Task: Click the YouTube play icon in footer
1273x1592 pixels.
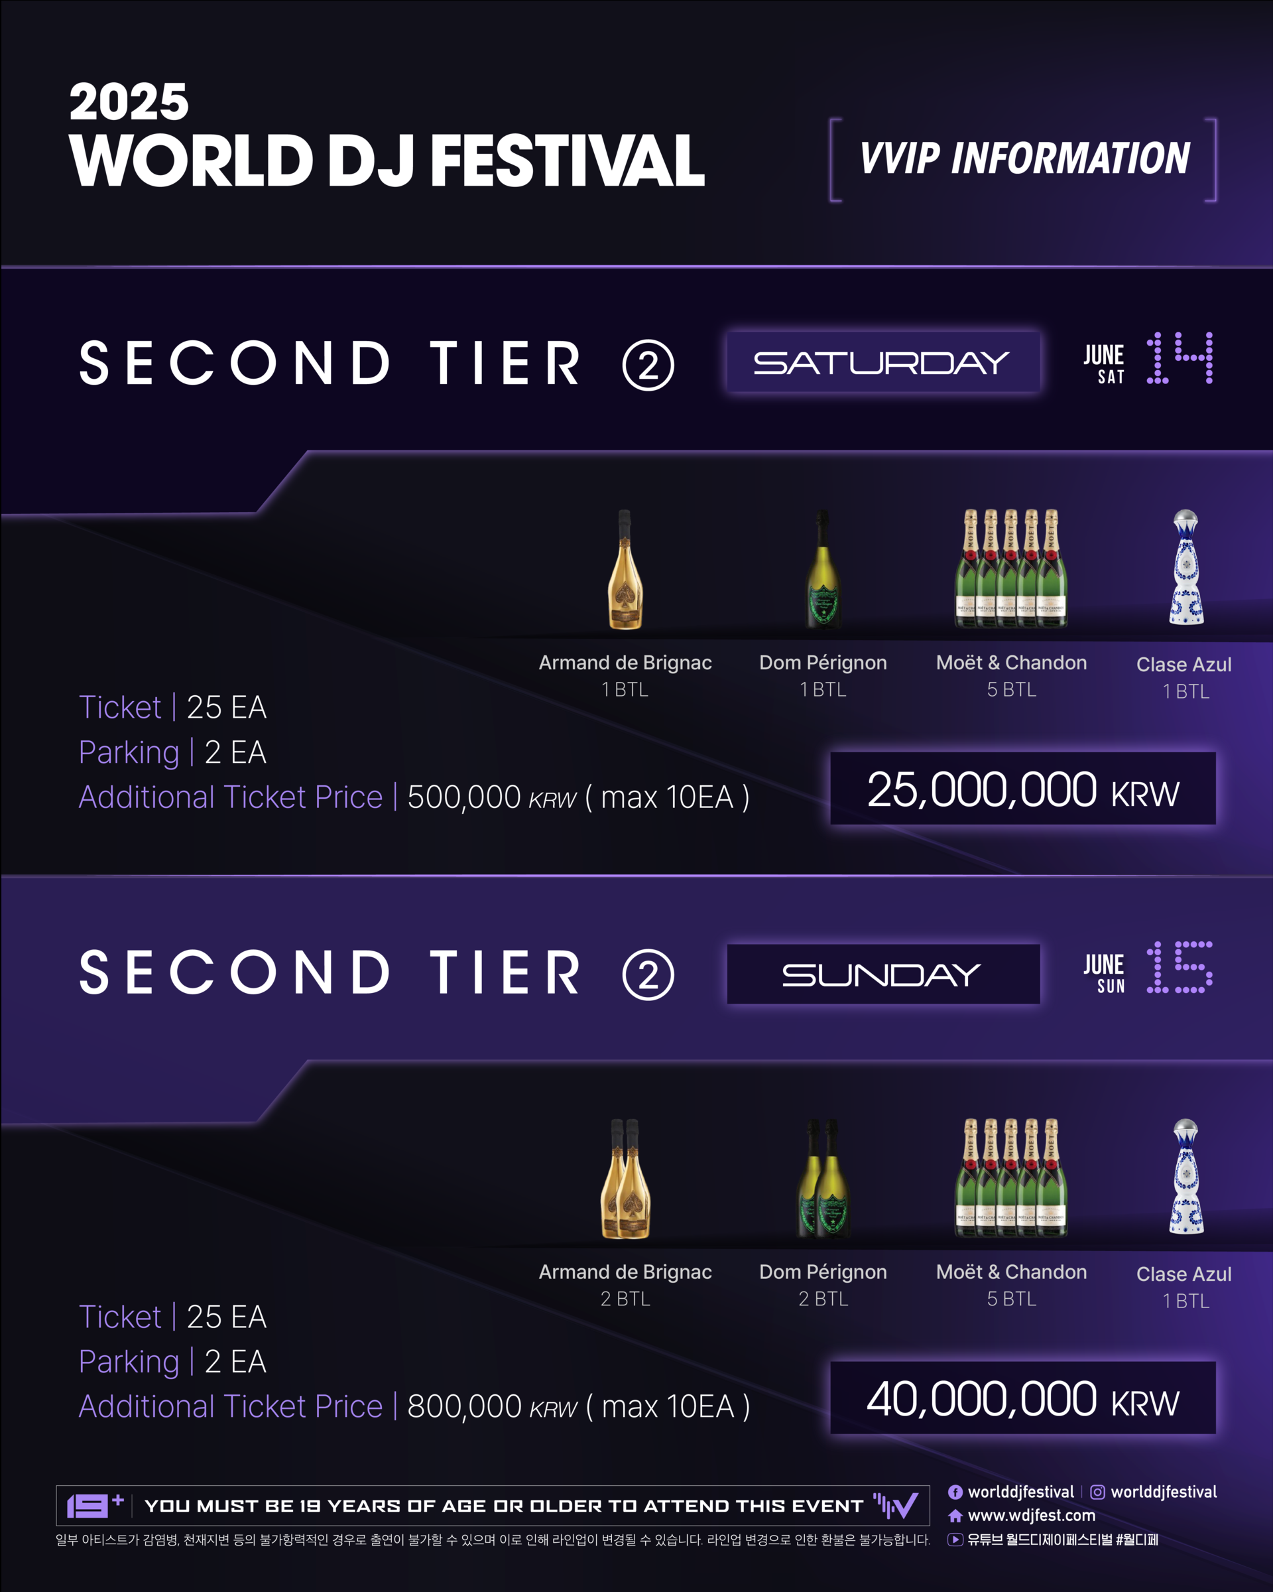Action: click(x=955, y=1540)
